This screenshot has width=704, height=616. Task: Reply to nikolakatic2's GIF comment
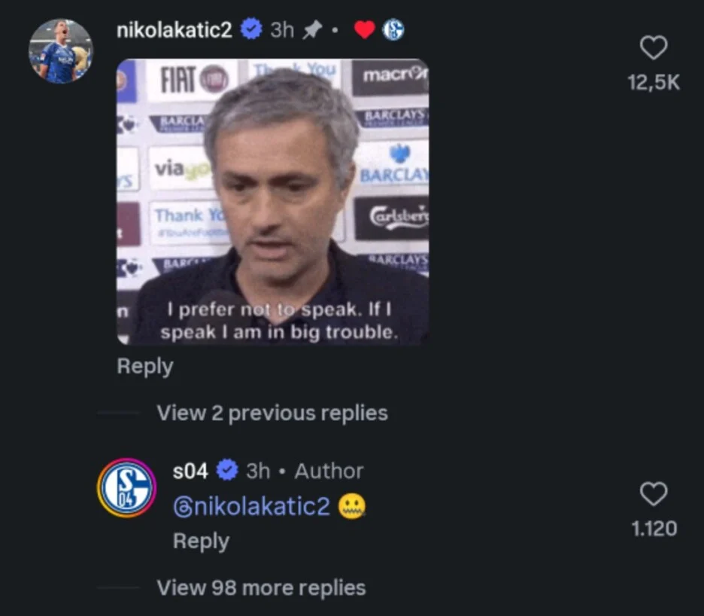point(145,366)
